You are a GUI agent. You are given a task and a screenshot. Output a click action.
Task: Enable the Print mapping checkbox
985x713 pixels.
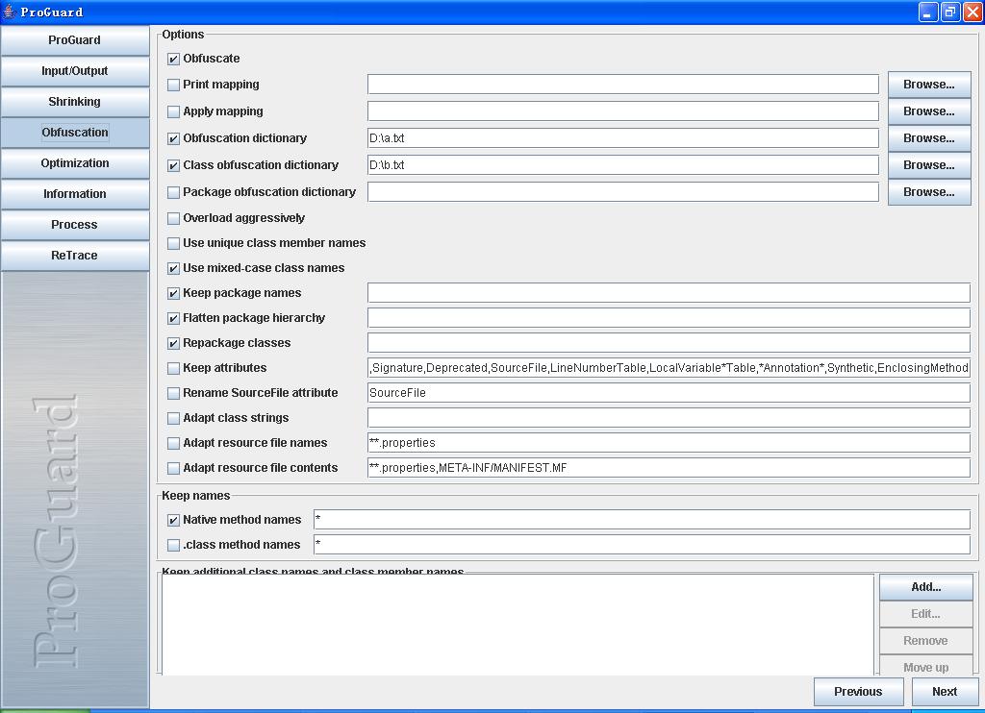pyautogui.click(x=173, y=85)
